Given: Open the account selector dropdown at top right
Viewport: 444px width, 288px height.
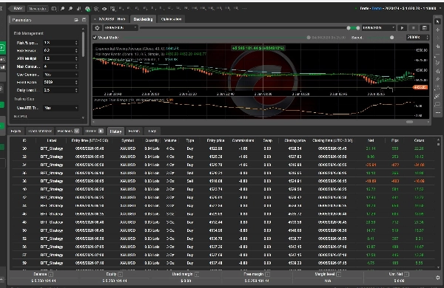Looking at the screenshot, I should tap(440, 8).
